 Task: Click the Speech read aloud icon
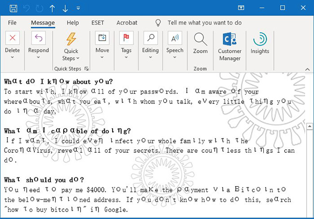click(x=174, y=38)
